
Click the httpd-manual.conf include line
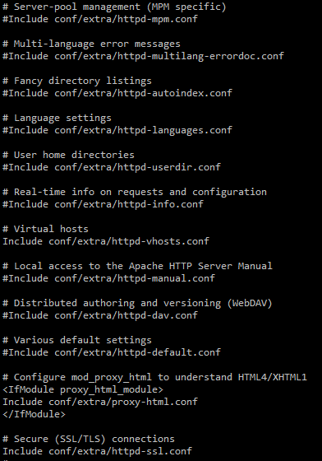pos(108,278)
